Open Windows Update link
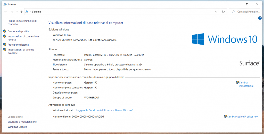 tap(17, 127)
